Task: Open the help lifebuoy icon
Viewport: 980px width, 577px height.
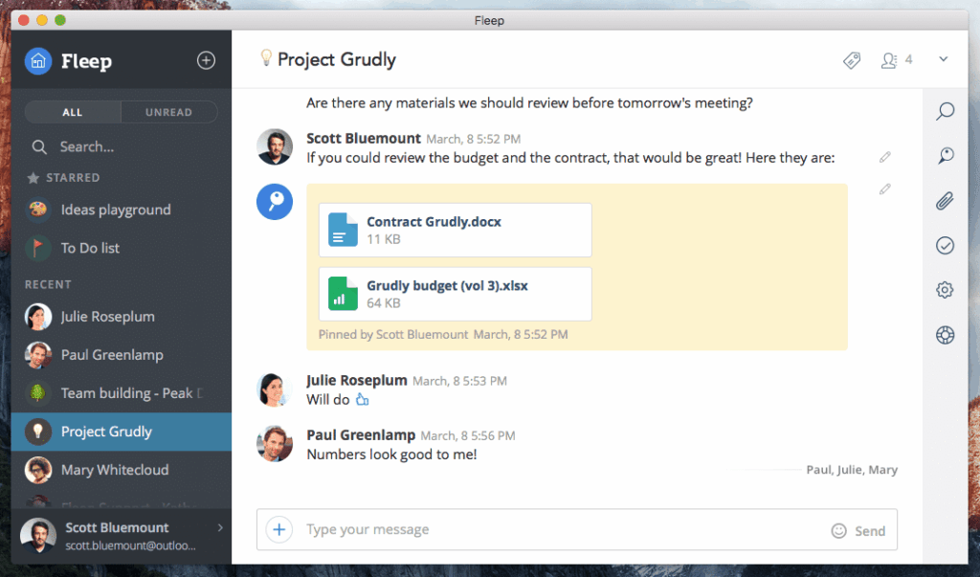Action: [x=945, y=335]
